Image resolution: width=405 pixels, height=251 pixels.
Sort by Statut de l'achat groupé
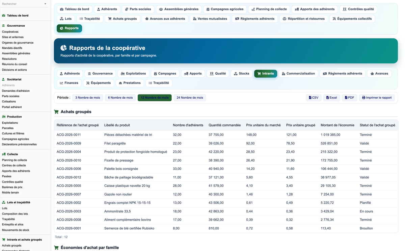pyautogui.click(x=377, y=125)
